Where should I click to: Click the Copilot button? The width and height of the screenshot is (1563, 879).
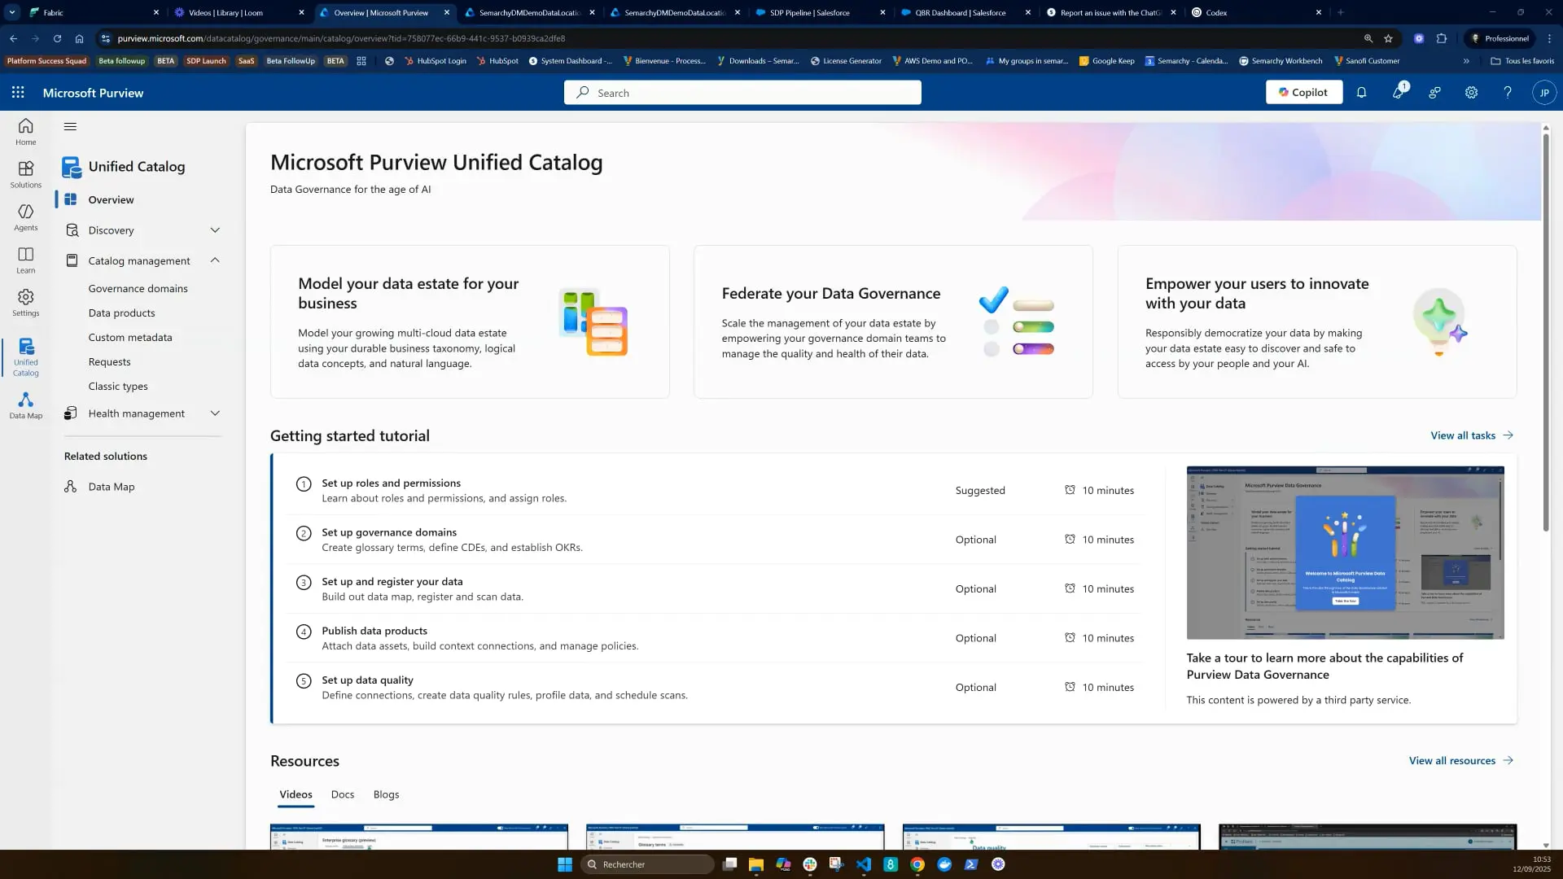[x=1303, y=93]
